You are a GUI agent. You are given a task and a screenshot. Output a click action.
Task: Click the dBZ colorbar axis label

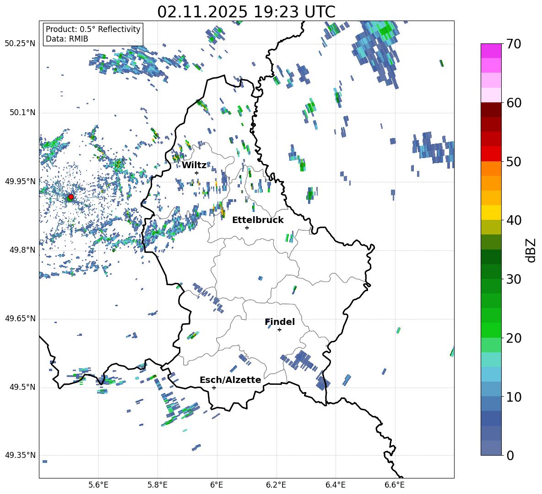coord(531,250)
